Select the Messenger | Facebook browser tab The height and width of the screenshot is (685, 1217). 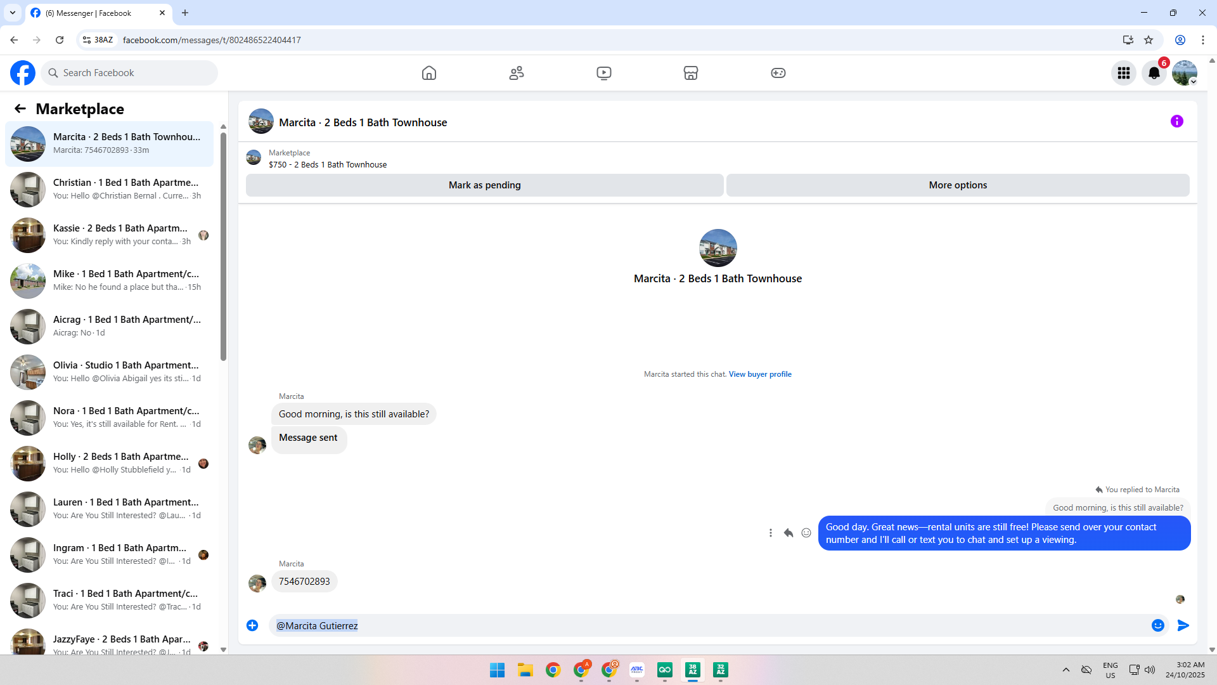pyautogui.click(x=98, y=13)
